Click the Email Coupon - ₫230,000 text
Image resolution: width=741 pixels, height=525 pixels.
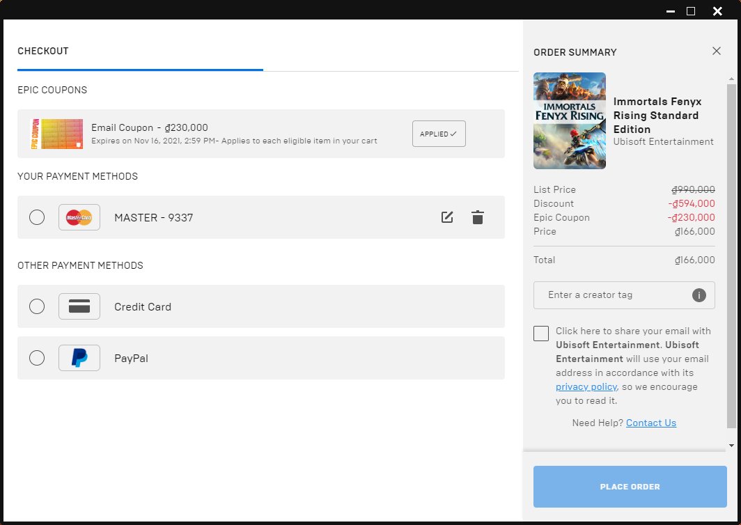click(149, 127)
